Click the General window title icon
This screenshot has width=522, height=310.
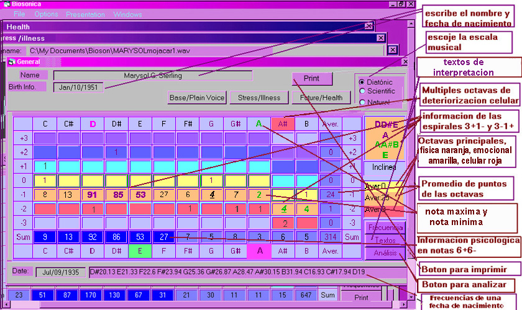click(x=11, y=62)
